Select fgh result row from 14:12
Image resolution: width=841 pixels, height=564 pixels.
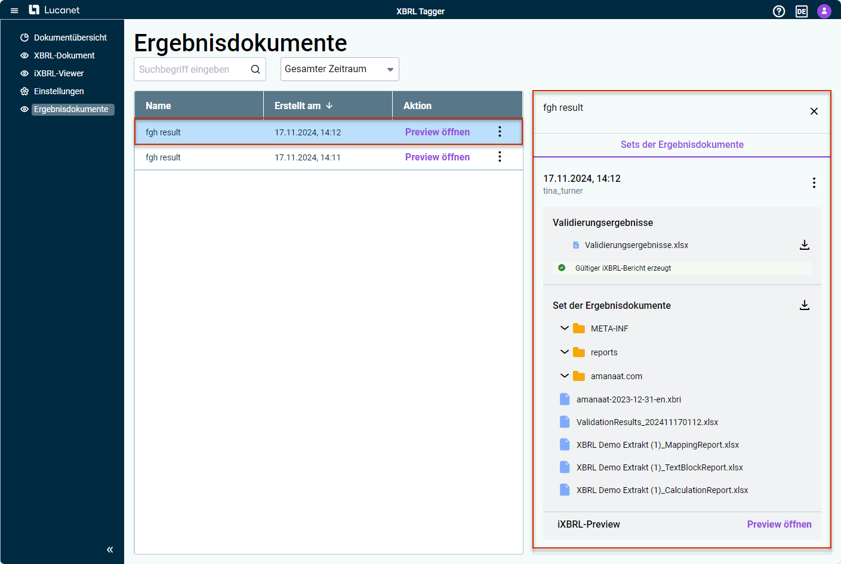point(328,132)
